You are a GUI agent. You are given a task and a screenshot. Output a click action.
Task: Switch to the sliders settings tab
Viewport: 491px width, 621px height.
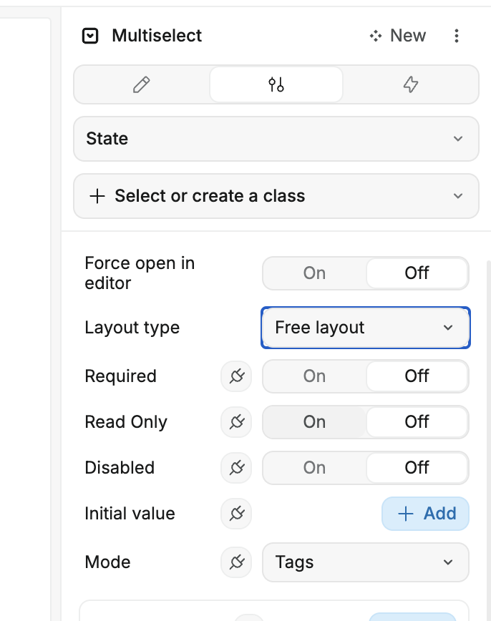tap(276, 85)
